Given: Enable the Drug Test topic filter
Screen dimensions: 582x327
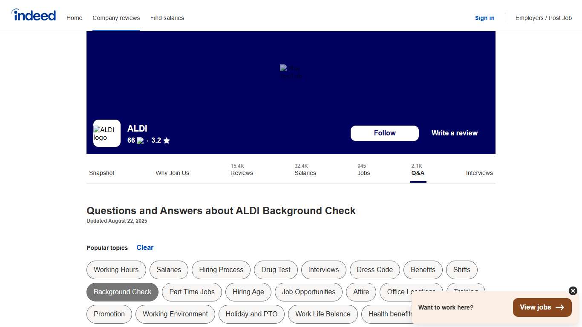Looking at the screenshot, I should (x=276, y=270).
